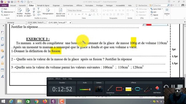Open the Aide ribbon tab

[130, 5]
